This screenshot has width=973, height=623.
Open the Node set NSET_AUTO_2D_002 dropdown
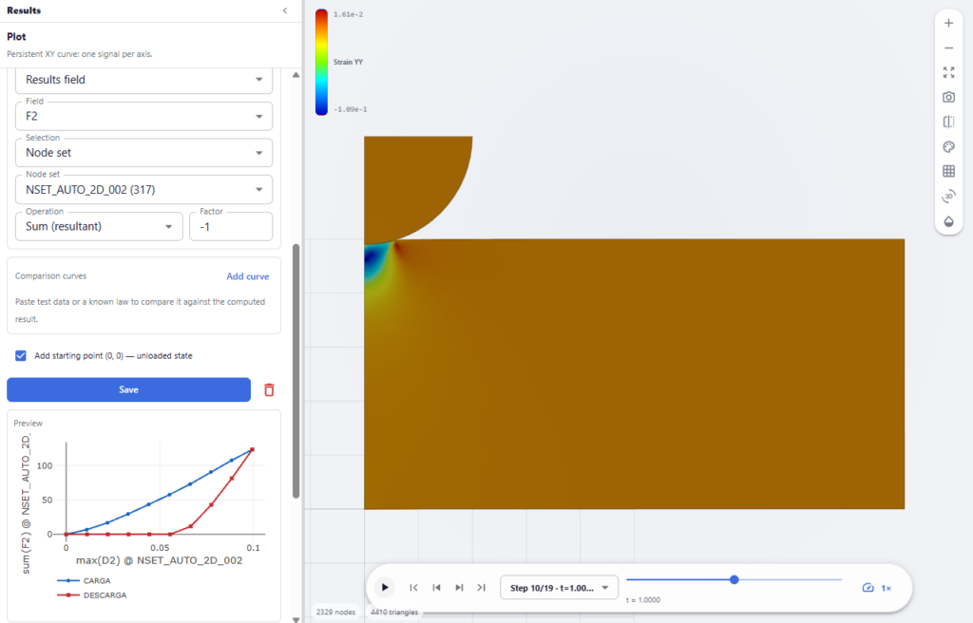click(x=144, y=189)
